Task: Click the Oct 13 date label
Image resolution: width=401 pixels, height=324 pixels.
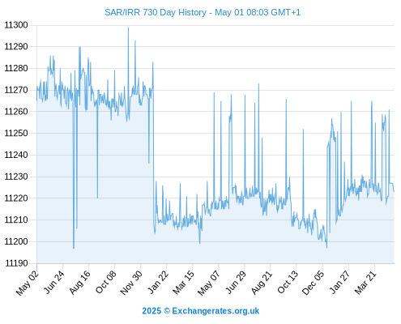Action: pyautogui.click(x=288, y=282)
